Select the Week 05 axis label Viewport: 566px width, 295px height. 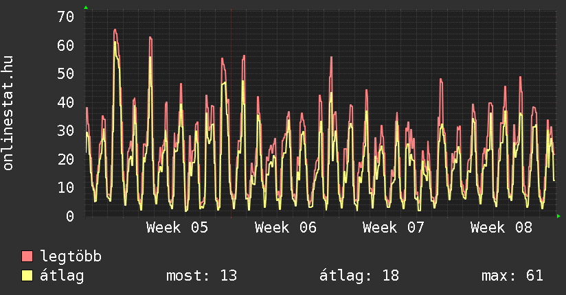[x=177, y=228]
